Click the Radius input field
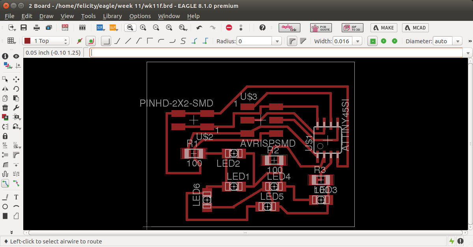Image resolution: width=473 pixels, height=247 pixels. pos(254,41)
